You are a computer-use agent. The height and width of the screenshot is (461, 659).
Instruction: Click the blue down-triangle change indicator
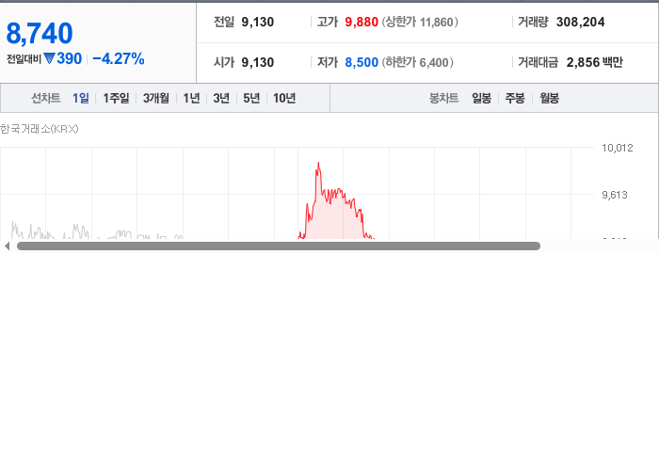pyautogui.click(x=49, y=58)
